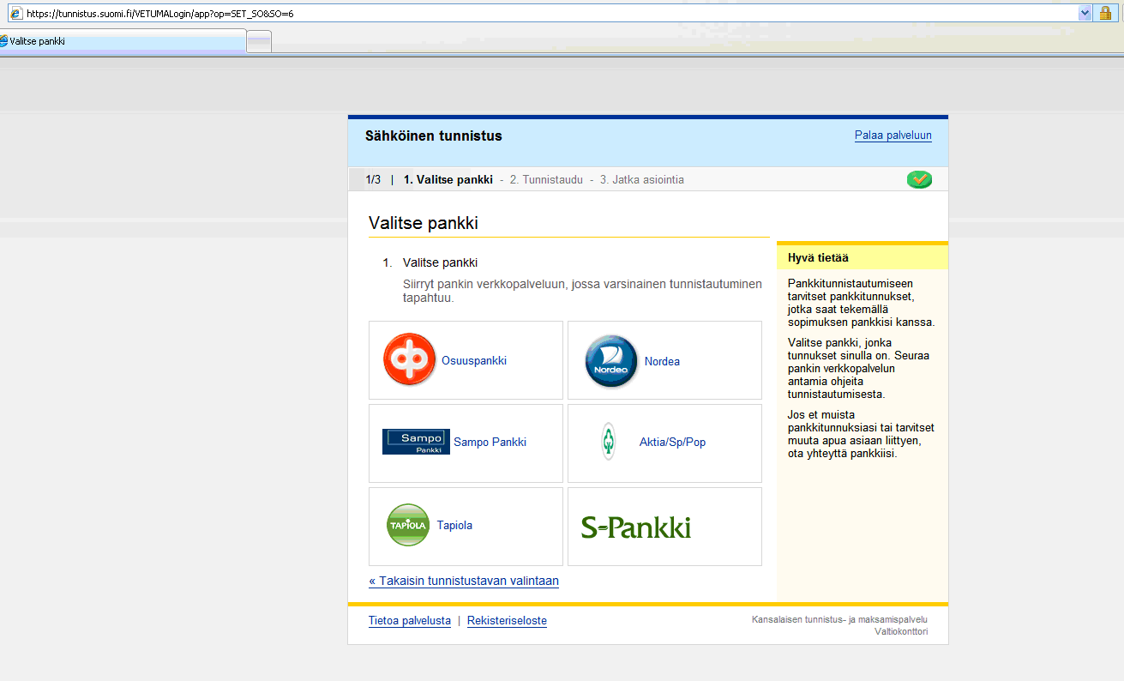Screen dimensions: 1124x681
Task: Choose the Aktia/Sp/Pop link
Action: pos(672,443)
